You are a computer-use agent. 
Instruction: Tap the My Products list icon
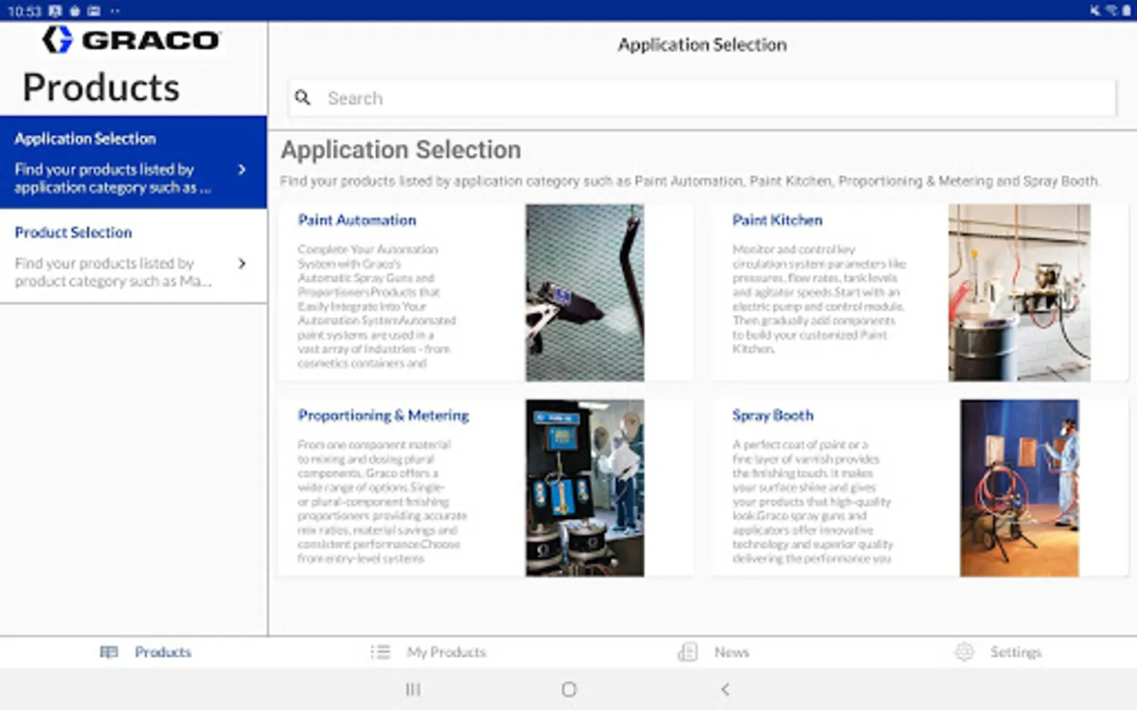tap(381, 652)
